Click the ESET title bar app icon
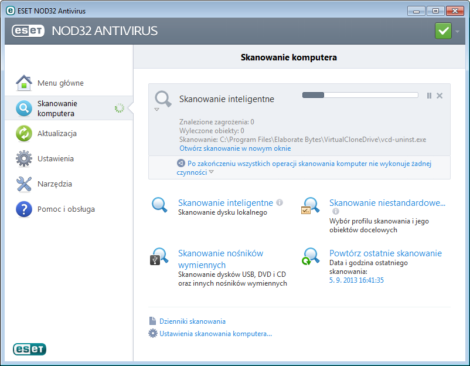The image size is (470, 366). pos(10,11)
